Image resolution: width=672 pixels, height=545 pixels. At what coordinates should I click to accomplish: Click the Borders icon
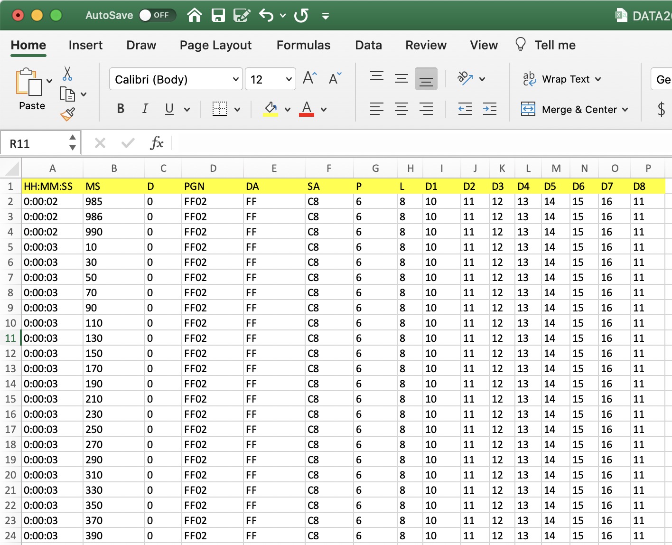pyautogui.click(x=219, y=109)
